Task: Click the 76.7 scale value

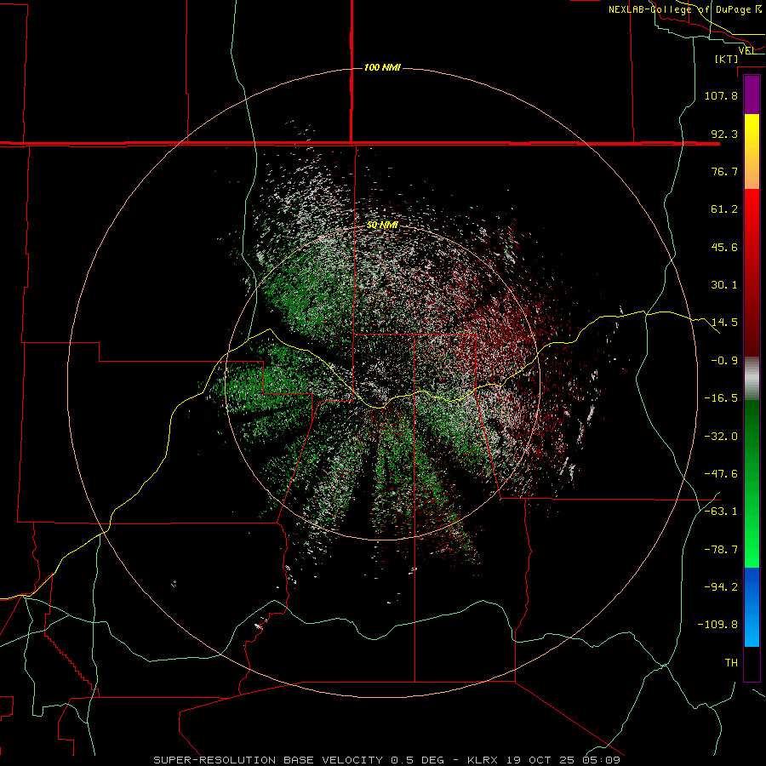Action: point(724,171)
